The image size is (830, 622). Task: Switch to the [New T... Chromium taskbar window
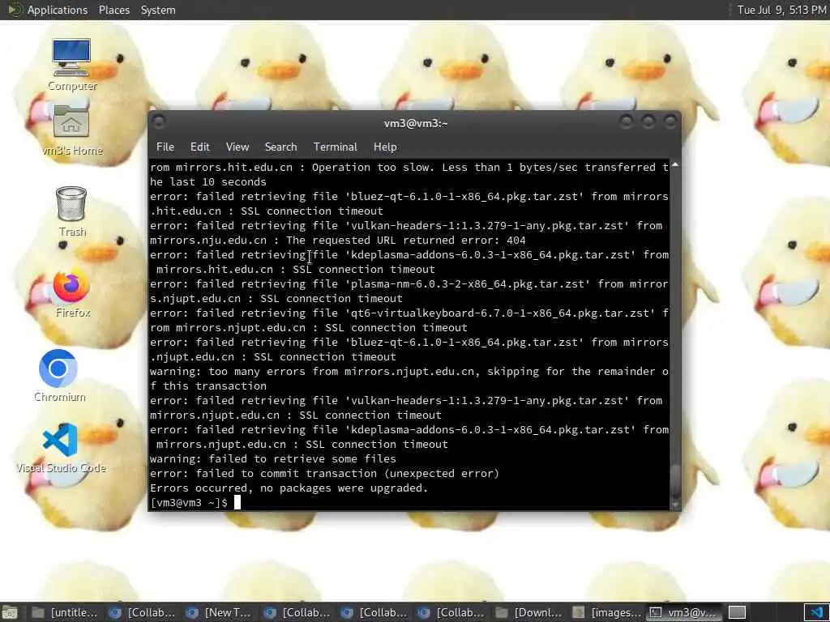[x=218, y=612]
